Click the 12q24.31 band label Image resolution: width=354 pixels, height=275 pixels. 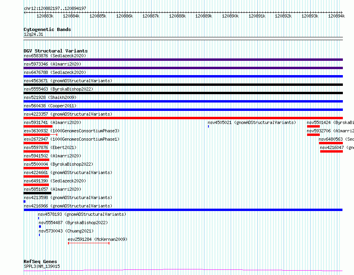point(33,34)
